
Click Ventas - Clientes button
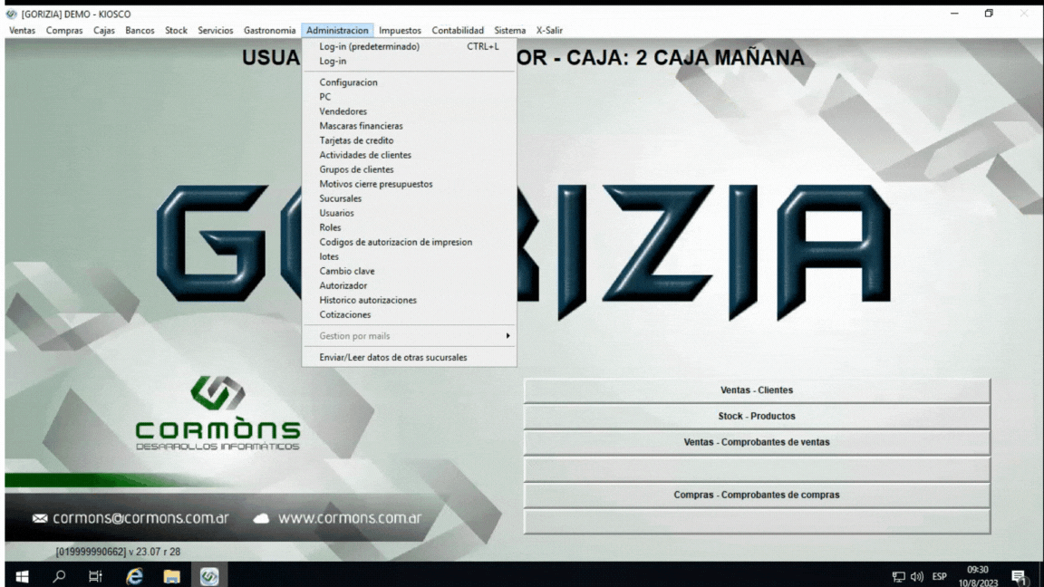click(x=757, y=390)
